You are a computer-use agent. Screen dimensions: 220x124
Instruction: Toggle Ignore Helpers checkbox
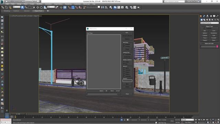tap(124, 74)
